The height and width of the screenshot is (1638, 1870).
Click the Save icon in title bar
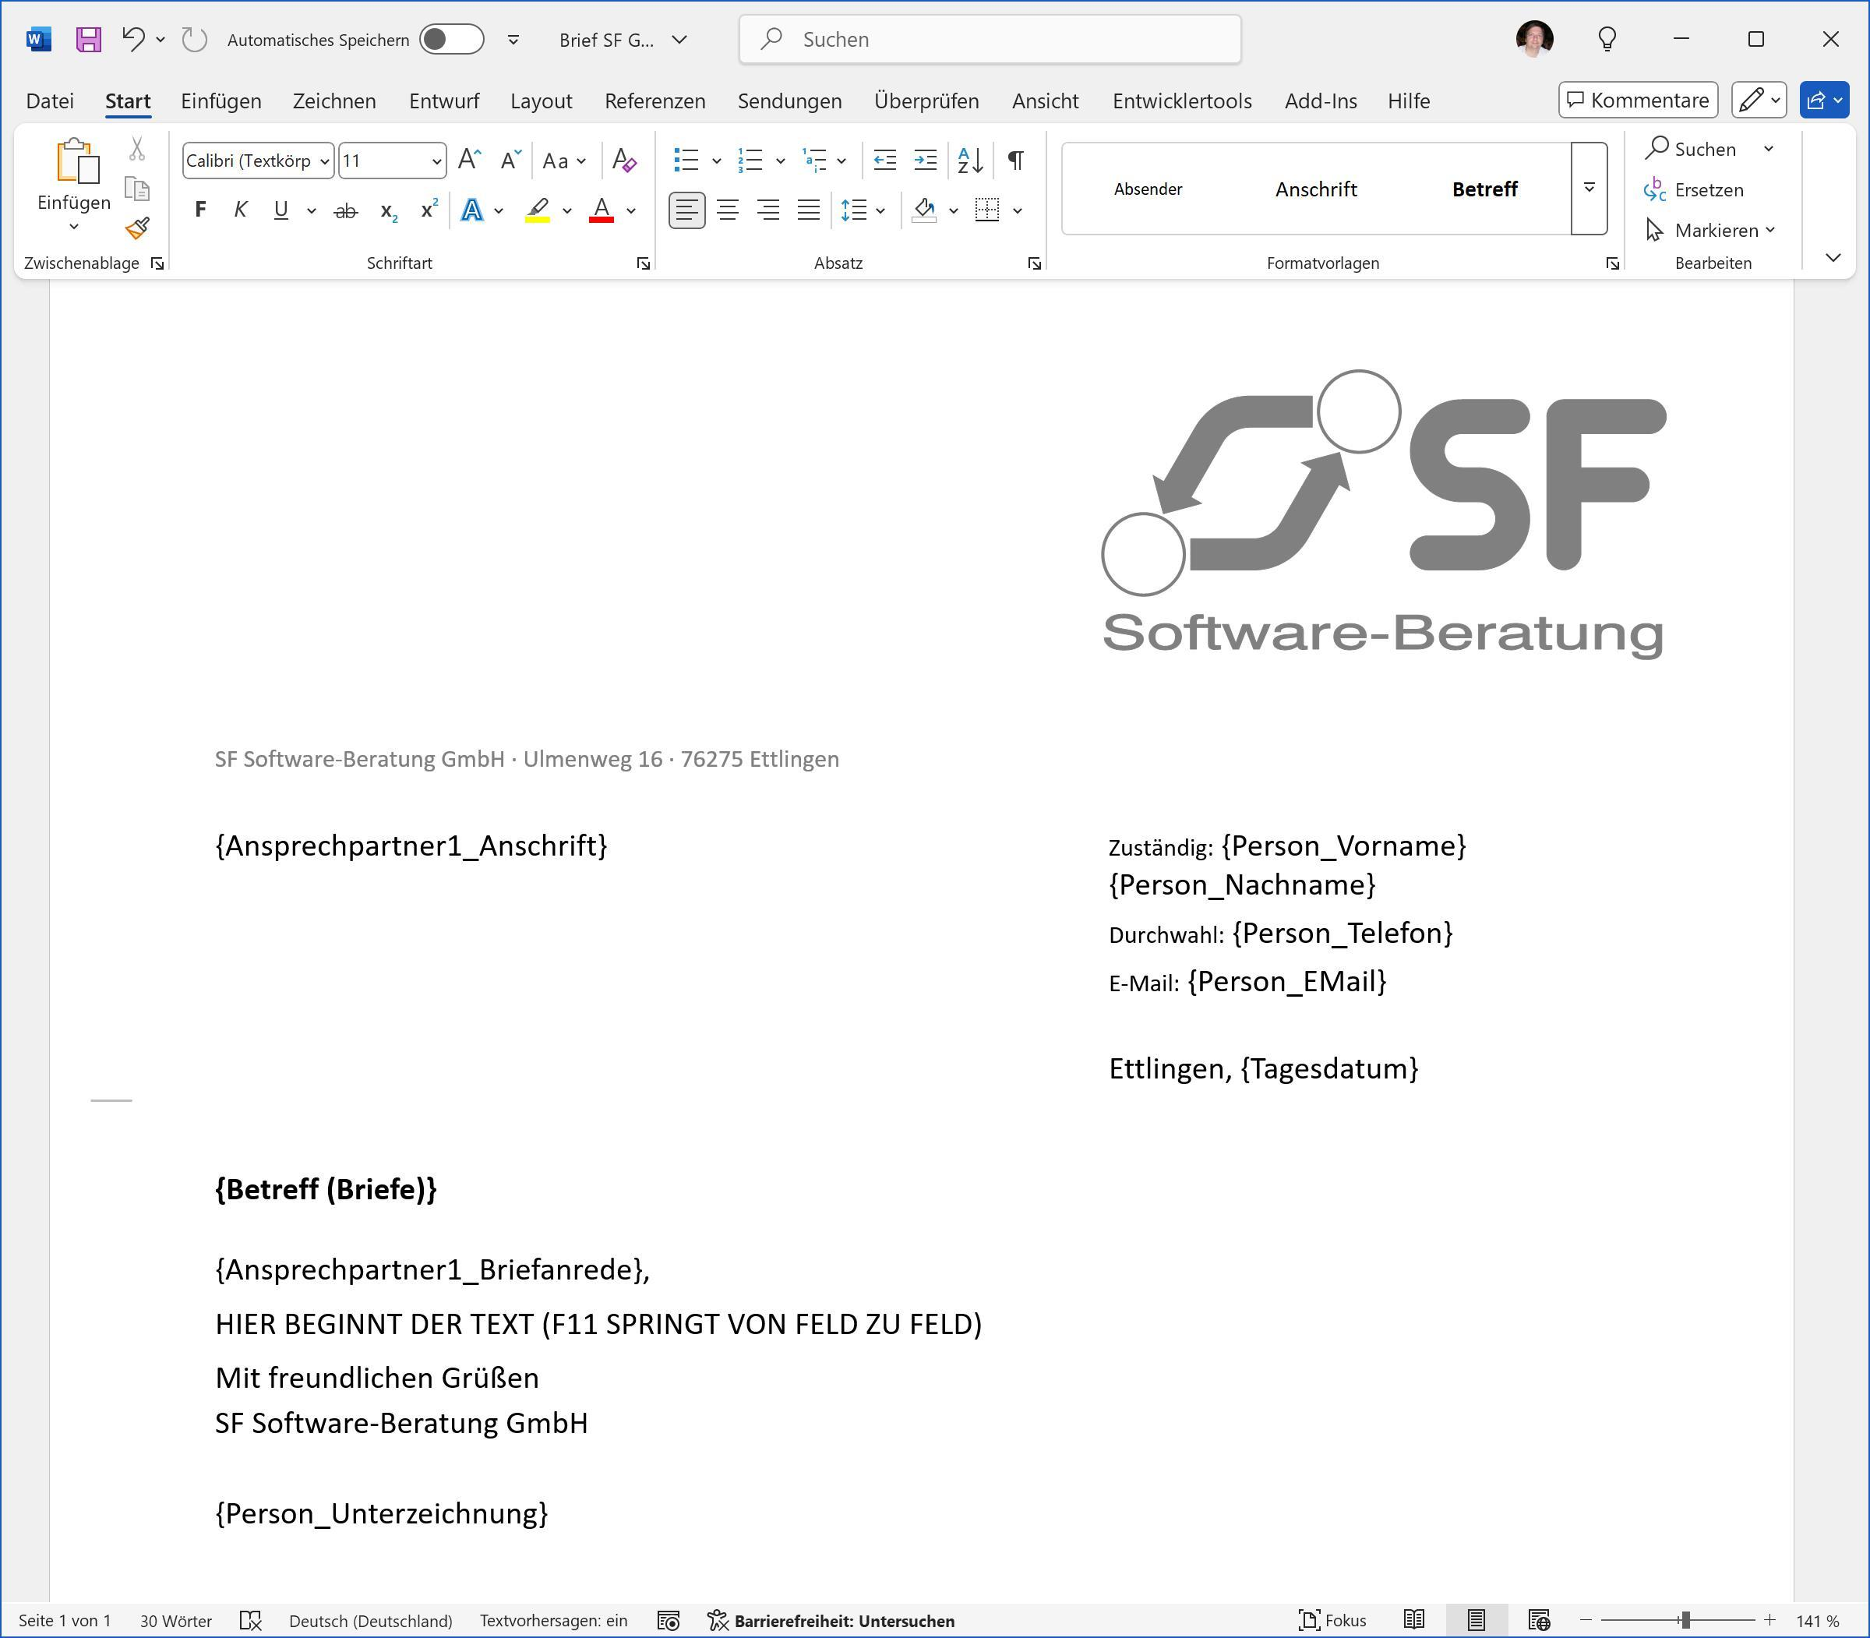coord(88,39)
